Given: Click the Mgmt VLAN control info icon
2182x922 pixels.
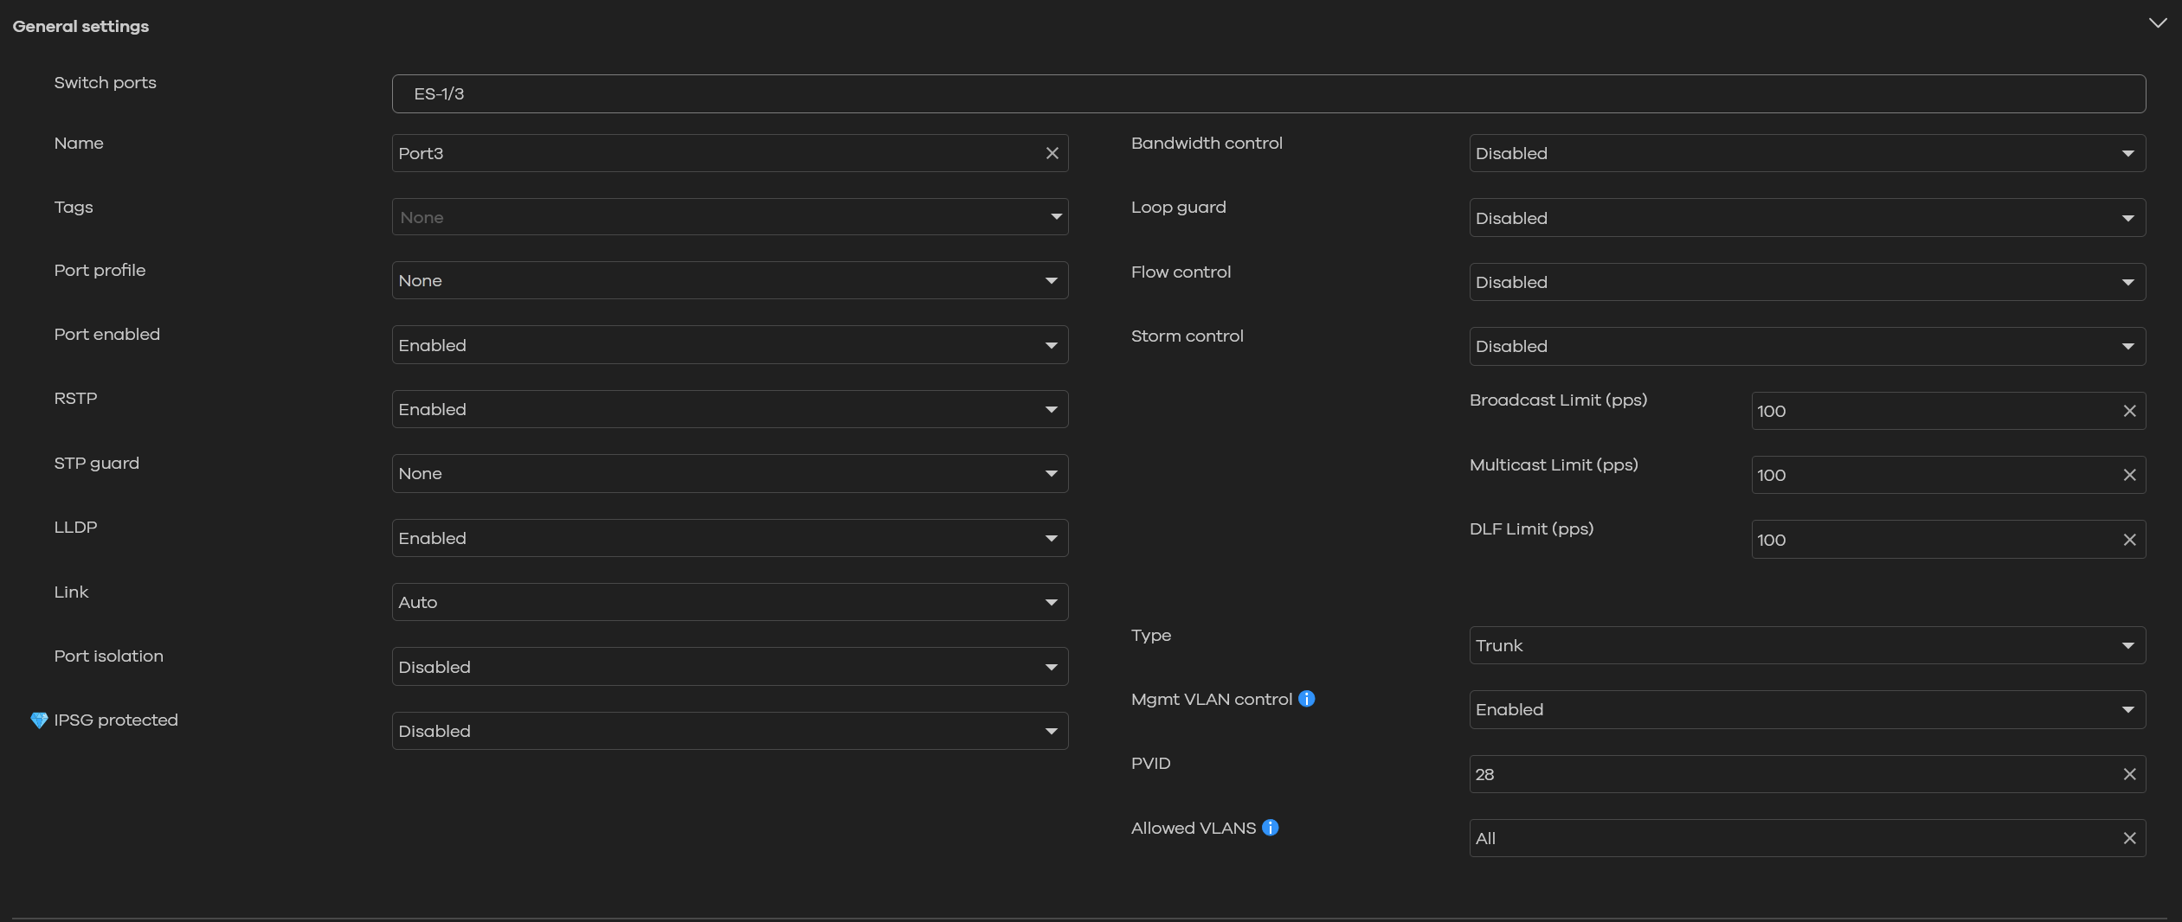Looking at the screenshot, I should click(x=1306, y=699).
